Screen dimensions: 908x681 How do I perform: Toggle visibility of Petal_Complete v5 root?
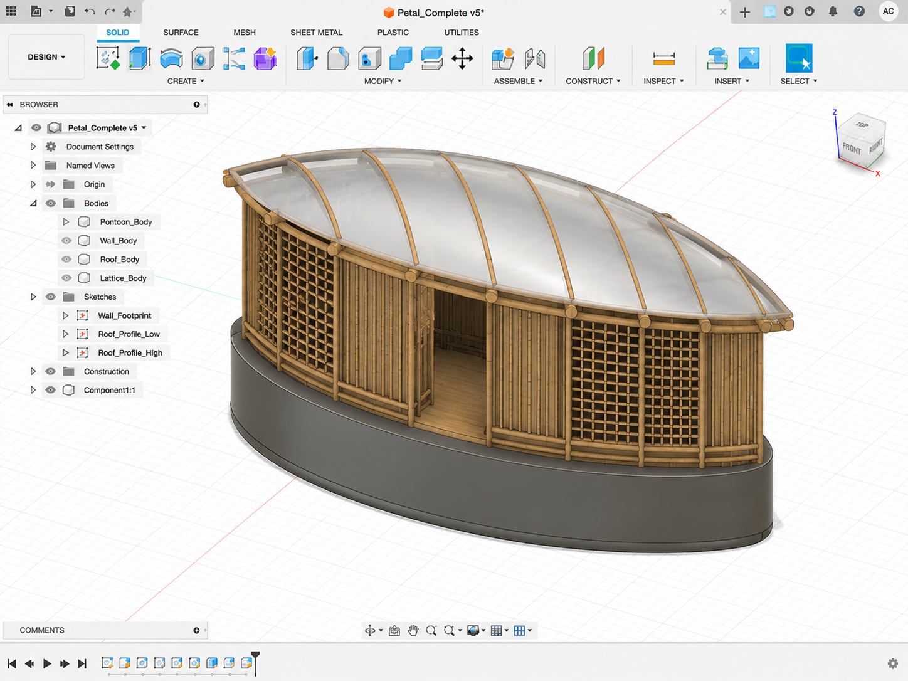36,128
